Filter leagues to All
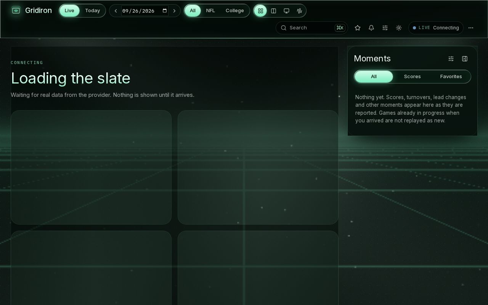The height and width of the screenshot is (305, 488). 193,11
